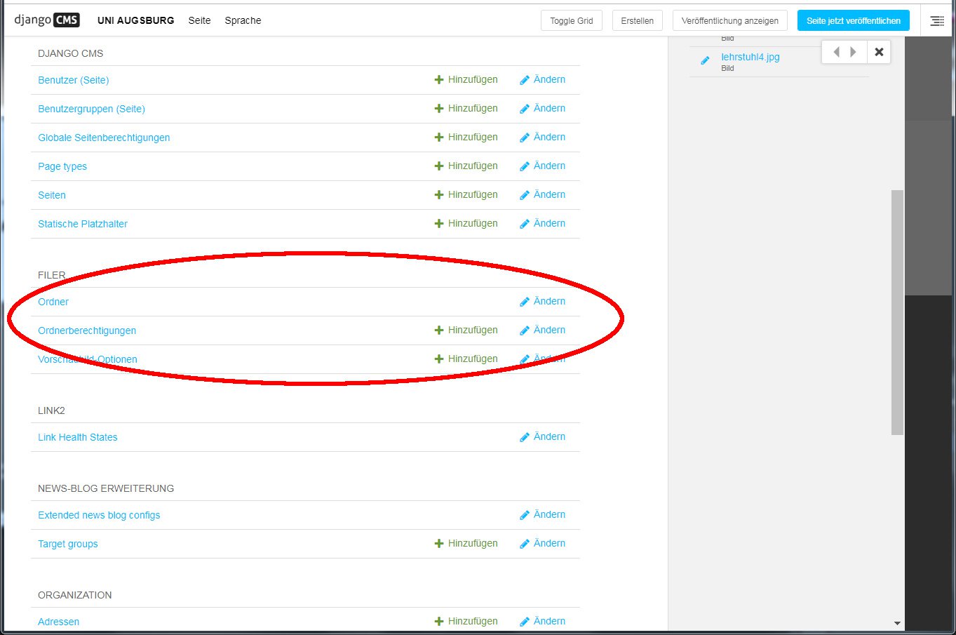The width and height of the screenshot is (956, 635).
Task: Click Hinzufügen for Benutzer (Seite)
Action: tap(466, 79)
